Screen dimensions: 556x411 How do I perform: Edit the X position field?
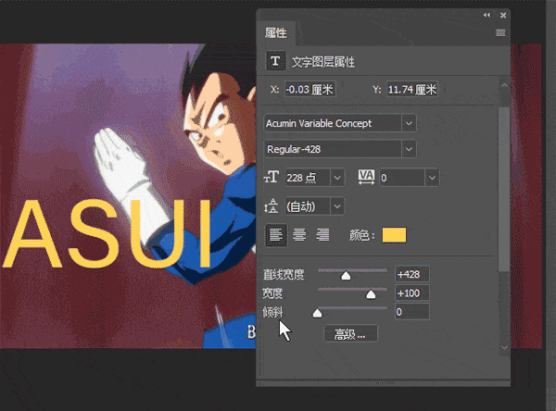coord(310,89)
